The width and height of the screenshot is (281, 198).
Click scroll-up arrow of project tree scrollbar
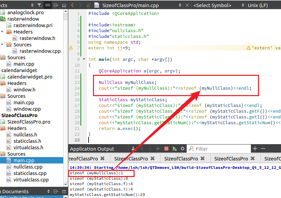(x=66, y=11)
